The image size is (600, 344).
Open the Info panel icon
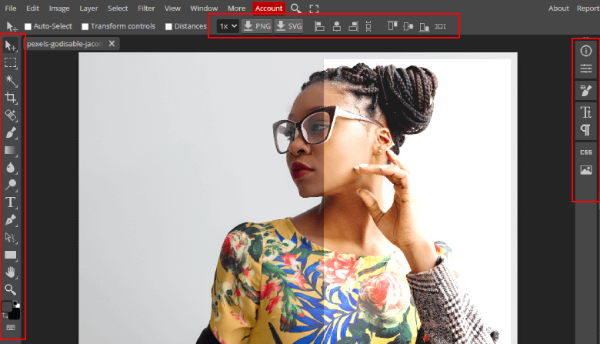(586, 51)
